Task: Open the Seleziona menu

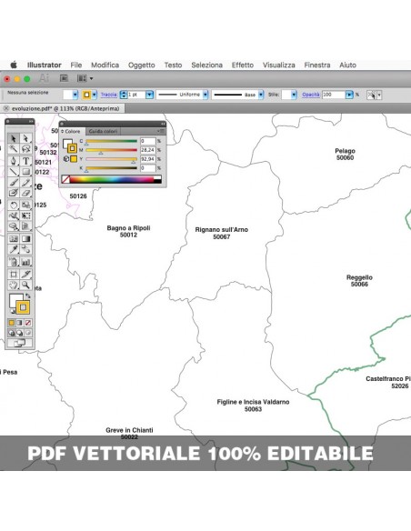Action: tap(206, 65)
